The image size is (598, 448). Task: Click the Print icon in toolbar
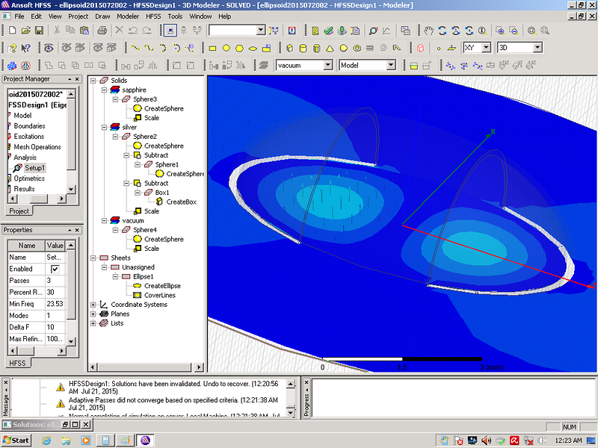tap(102, 31)
